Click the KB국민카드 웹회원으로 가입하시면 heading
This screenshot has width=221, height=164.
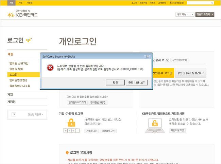point(163,114)
